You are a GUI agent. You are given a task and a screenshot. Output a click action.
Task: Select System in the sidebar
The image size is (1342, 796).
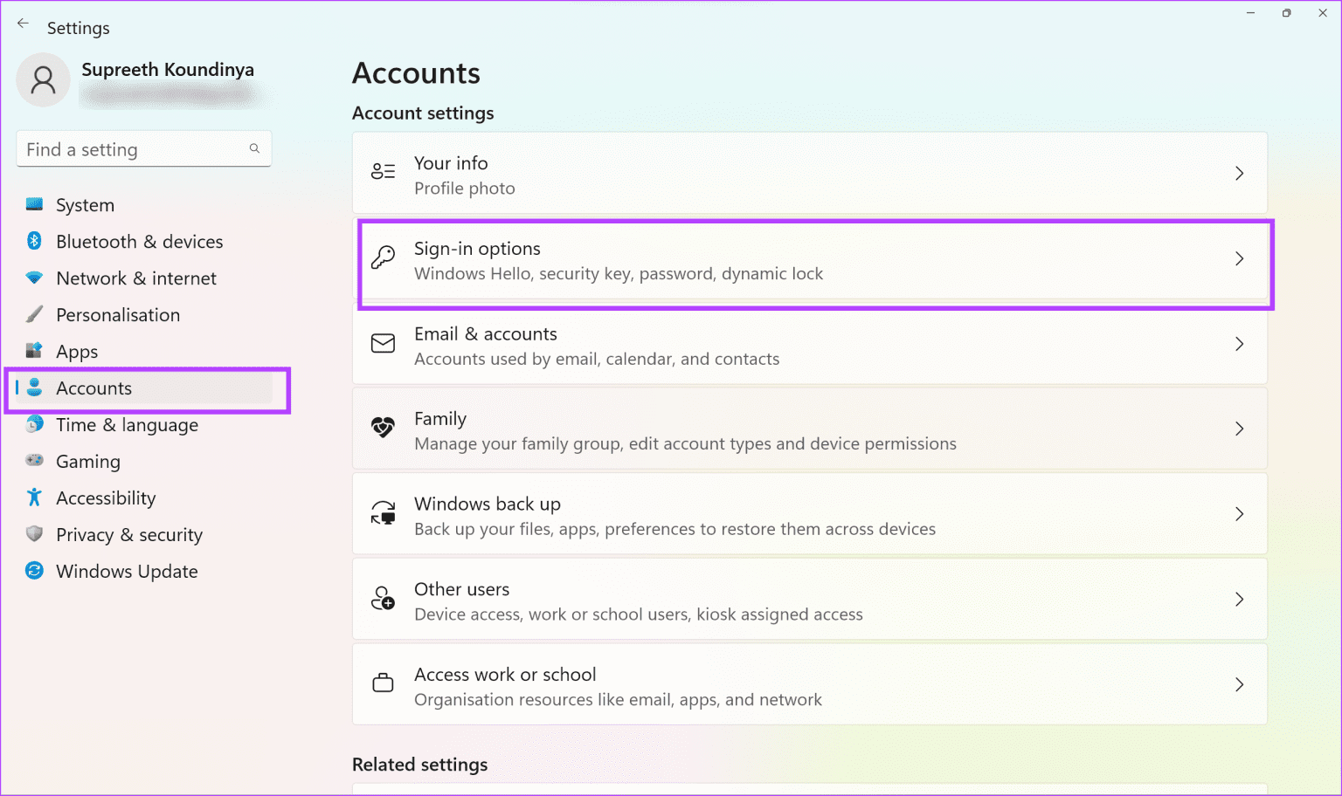click(85, 205)
